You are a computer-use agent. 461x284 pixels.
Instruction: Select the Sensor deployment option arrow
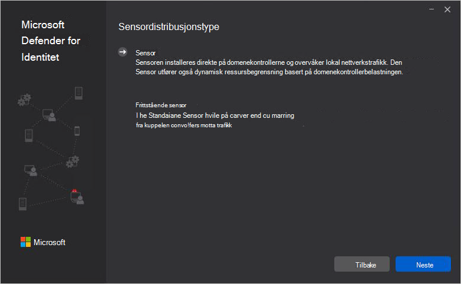[123, 52]
